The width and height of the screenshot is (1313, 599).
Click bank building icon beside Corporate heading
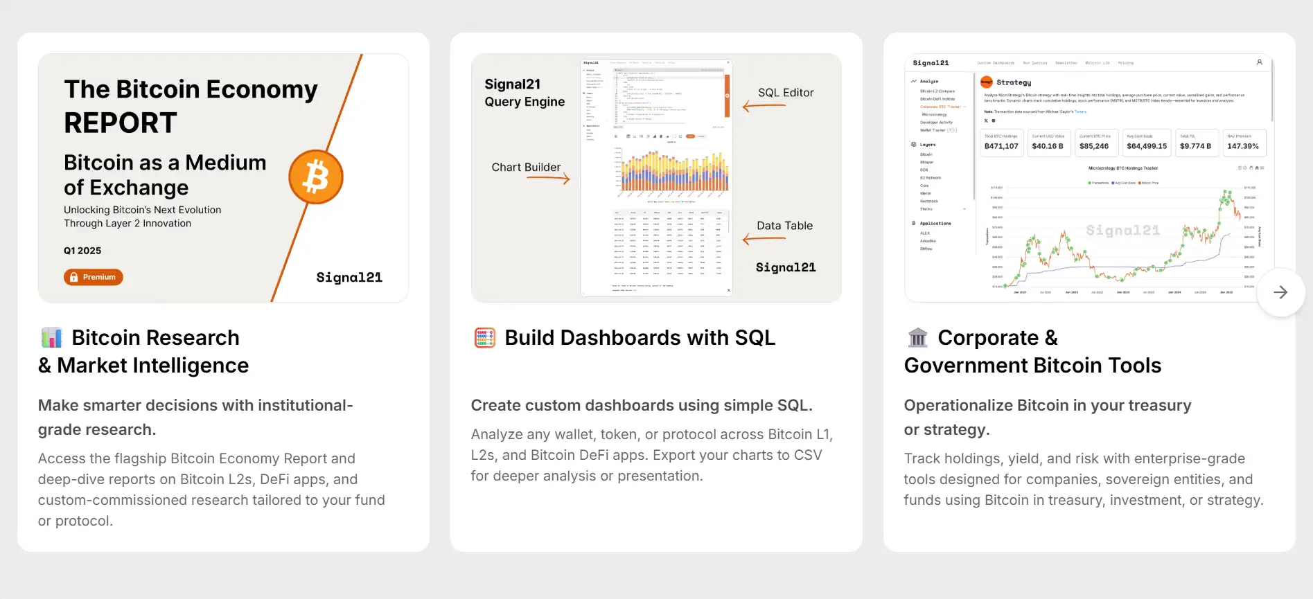(917, 338)
